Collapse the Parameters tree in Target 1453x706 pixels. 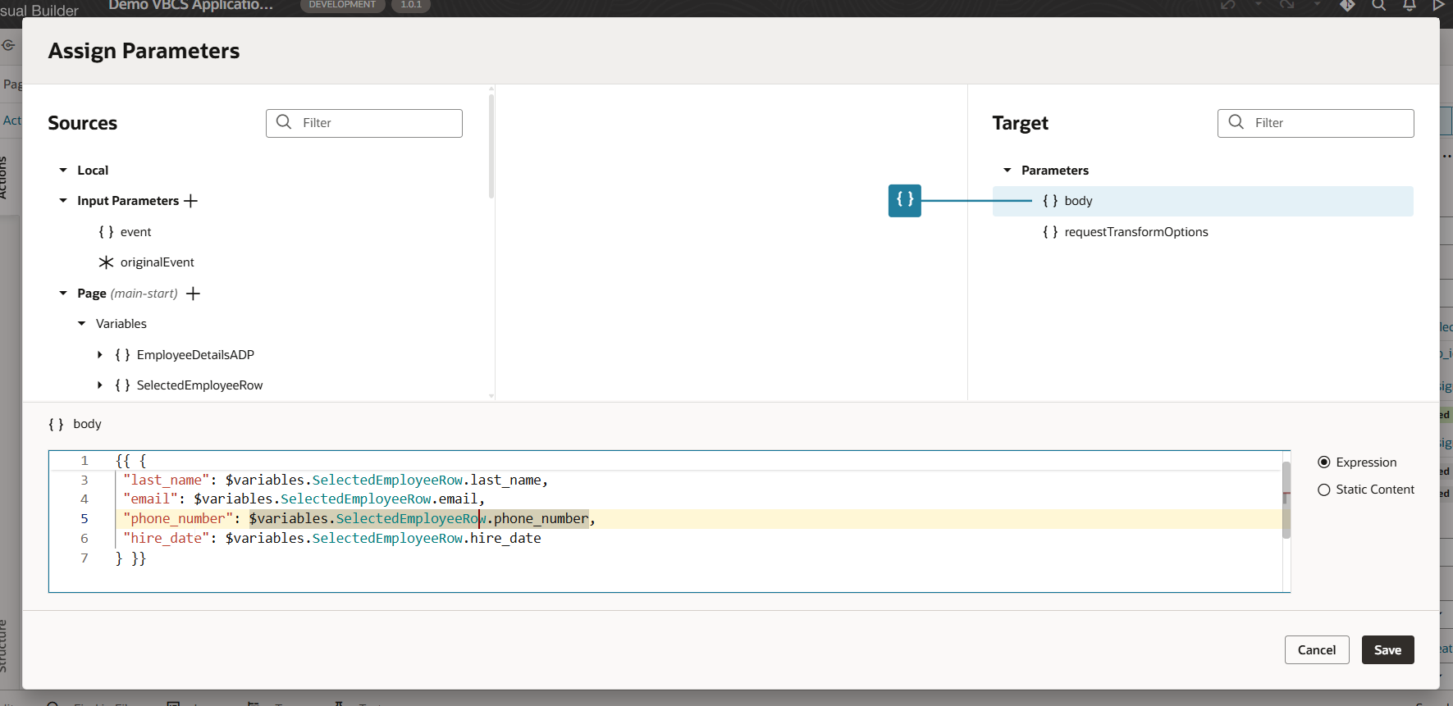pyautogui.click(x=1008, y=171)
